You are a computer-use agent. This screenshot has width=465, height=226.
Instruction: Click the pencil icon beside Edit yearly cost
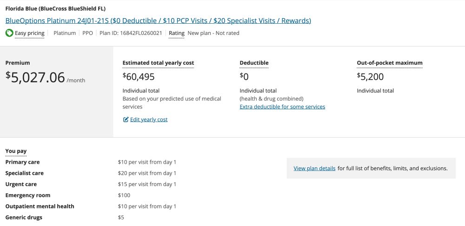pyautogui.click(x=126, y=120)
